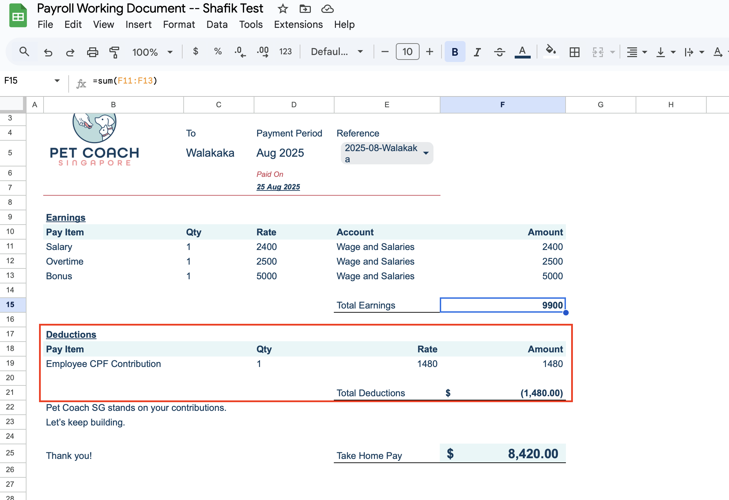Open the Tools menu

click(251, 24)
